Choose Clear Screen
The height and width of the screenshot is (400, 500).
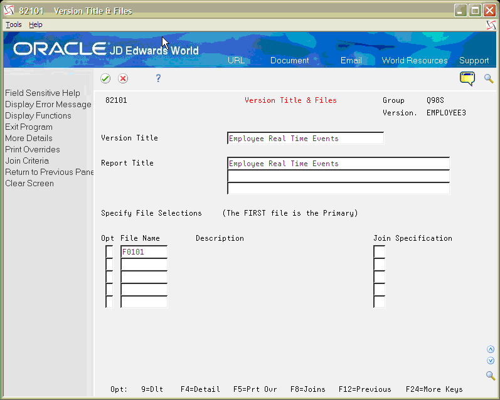tap(29, 184)
